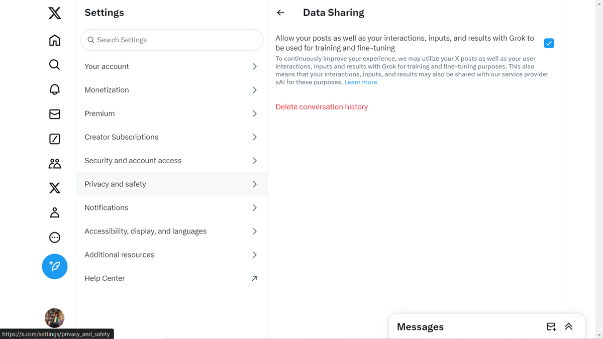Select the Explore search icon
603x339 pixels.
tap(54, 64)
